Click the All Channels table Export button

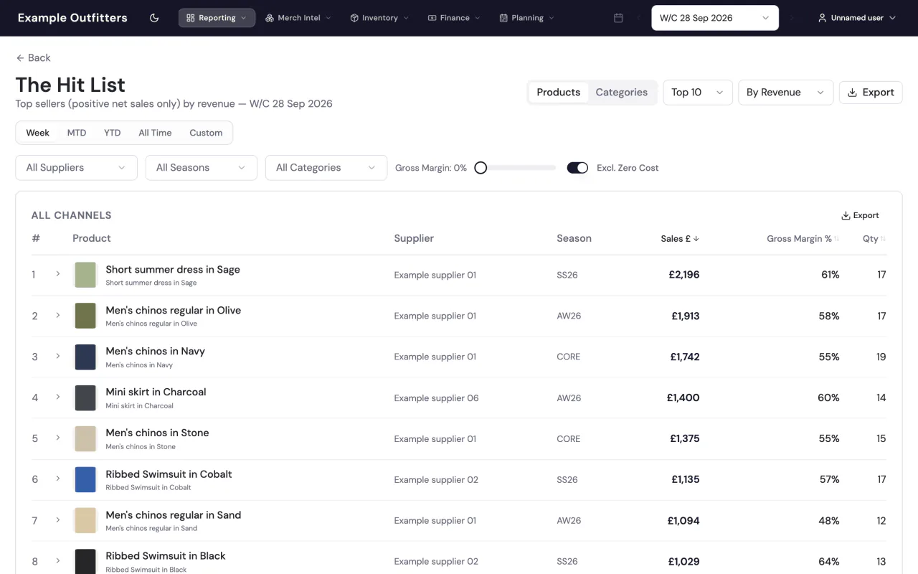tap(860, 215)
